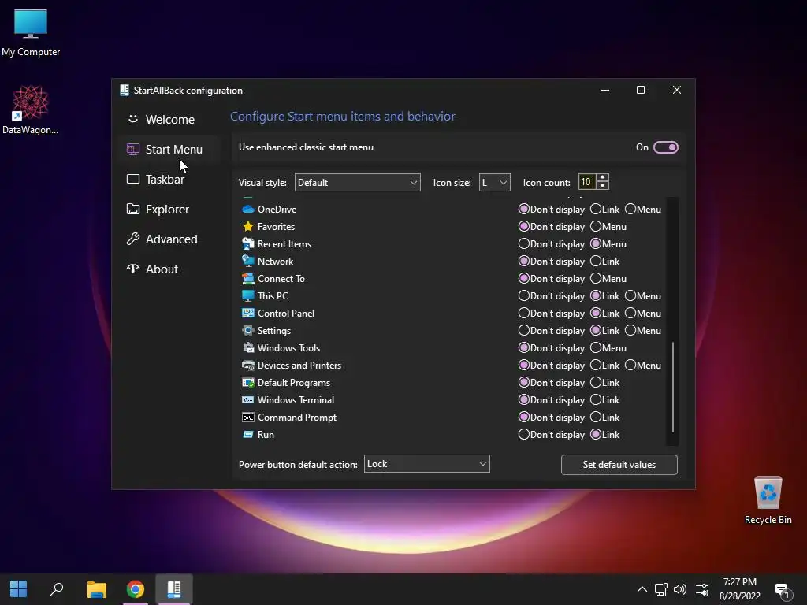This screenshot has width=807, height=605.
Task: Click the Default Programs icon
Action: pyautogui.click(x=248, y=383)
